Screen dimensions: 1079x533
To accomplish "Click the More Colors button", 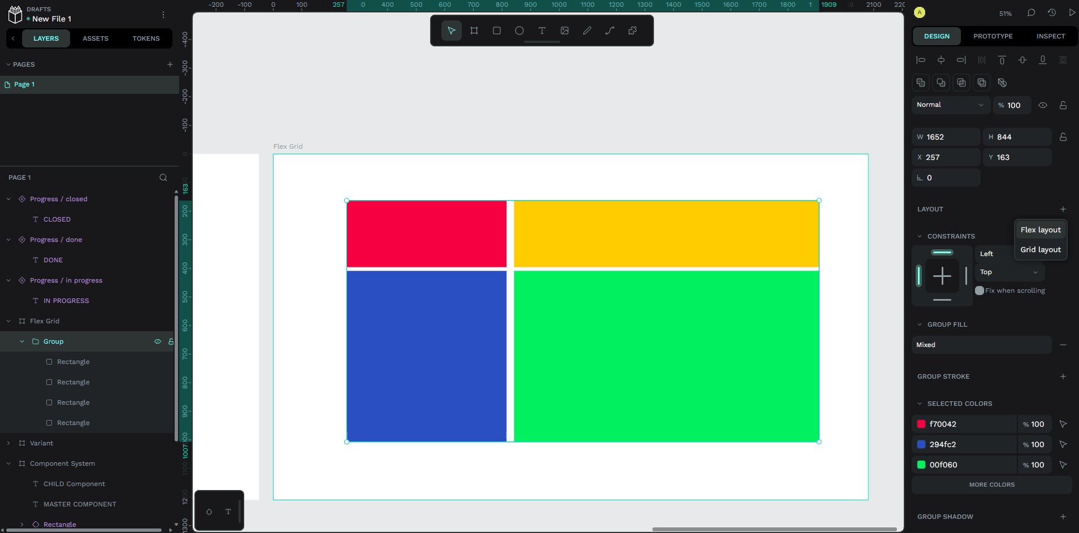I will click(991, 485).
